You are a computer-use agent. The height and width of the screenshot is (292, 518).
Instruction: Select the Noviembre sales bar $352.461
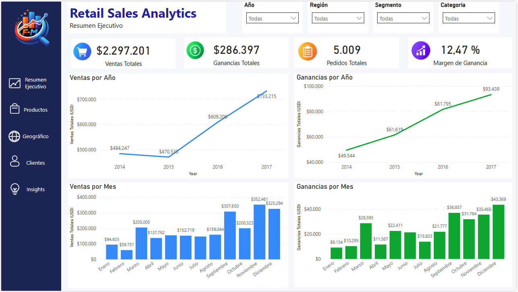(259, 232)
